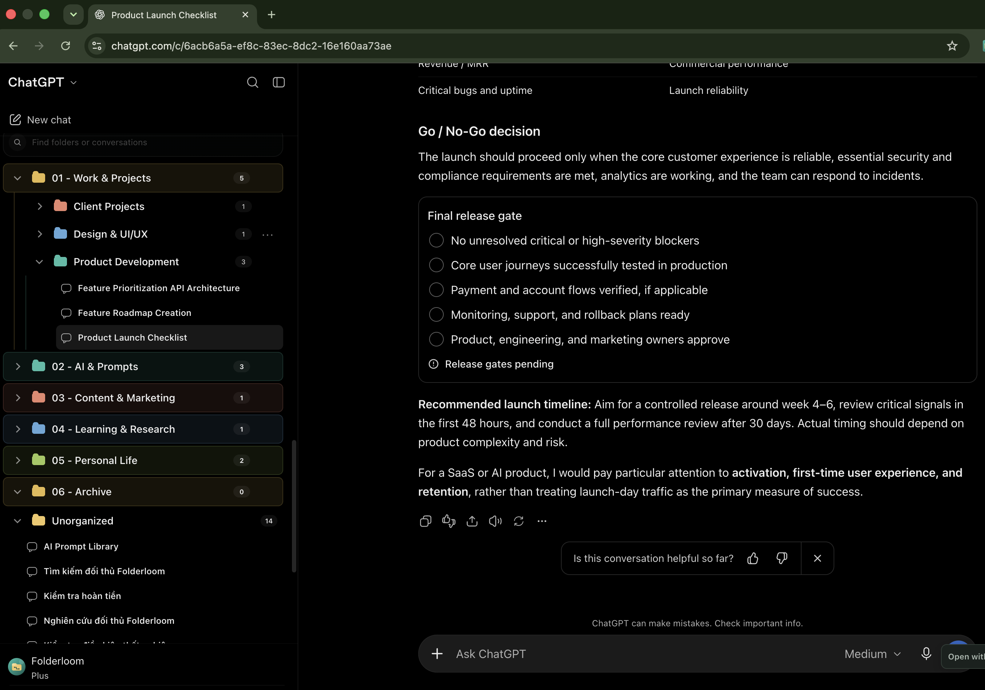Regenerate the response with refresh icon
The height and width of the screenshot is (690, 985).
[519, 521]
